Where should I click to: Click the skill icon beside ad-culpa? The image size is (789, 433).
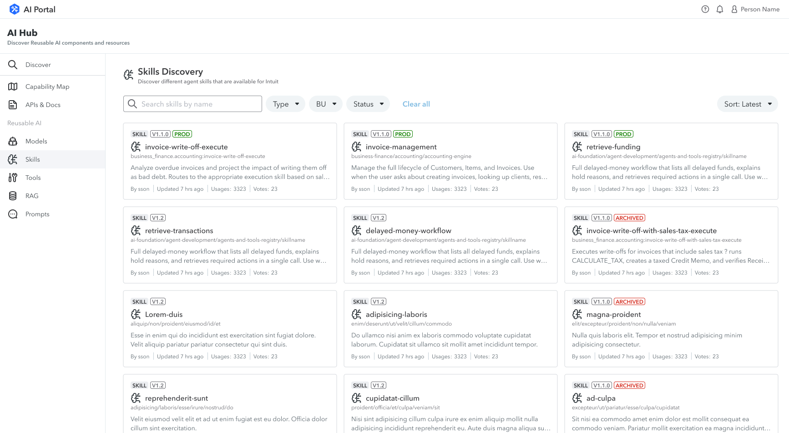pos(577,398)
